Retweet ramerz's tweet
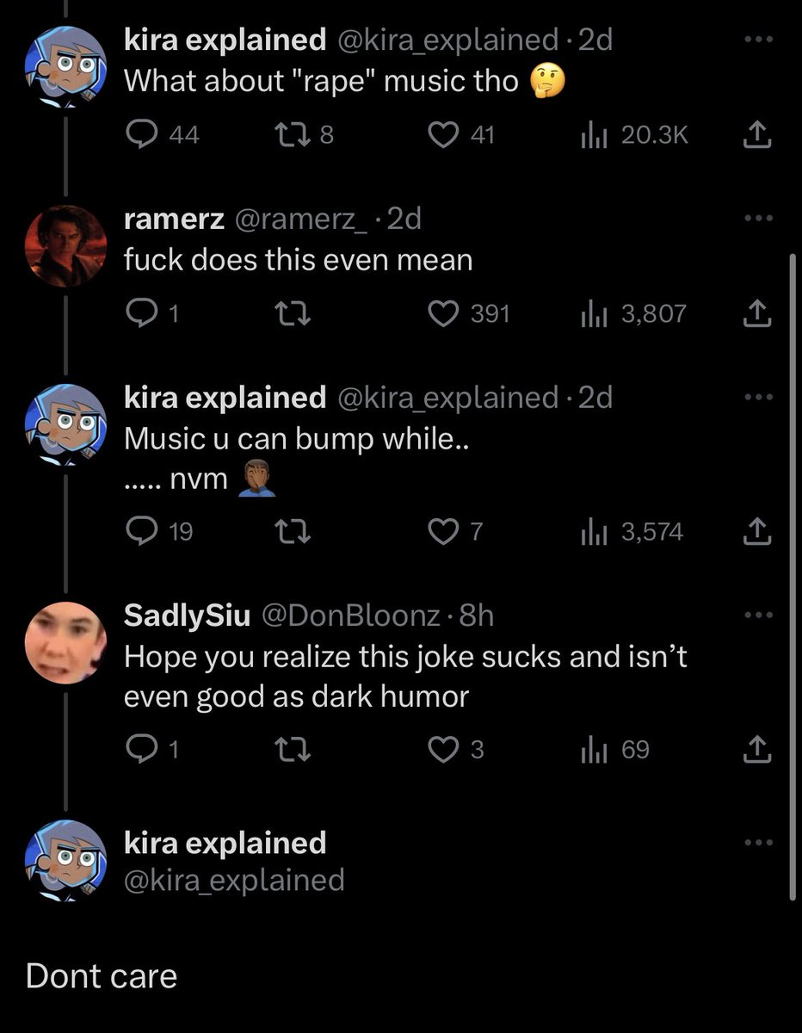This screenshot has width=802, height=1033. click(292, 313)
